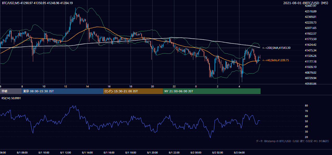Click the Bitstamp data source credit text
The height and width of the screenshot is (155, 332).
pos(293,141)
